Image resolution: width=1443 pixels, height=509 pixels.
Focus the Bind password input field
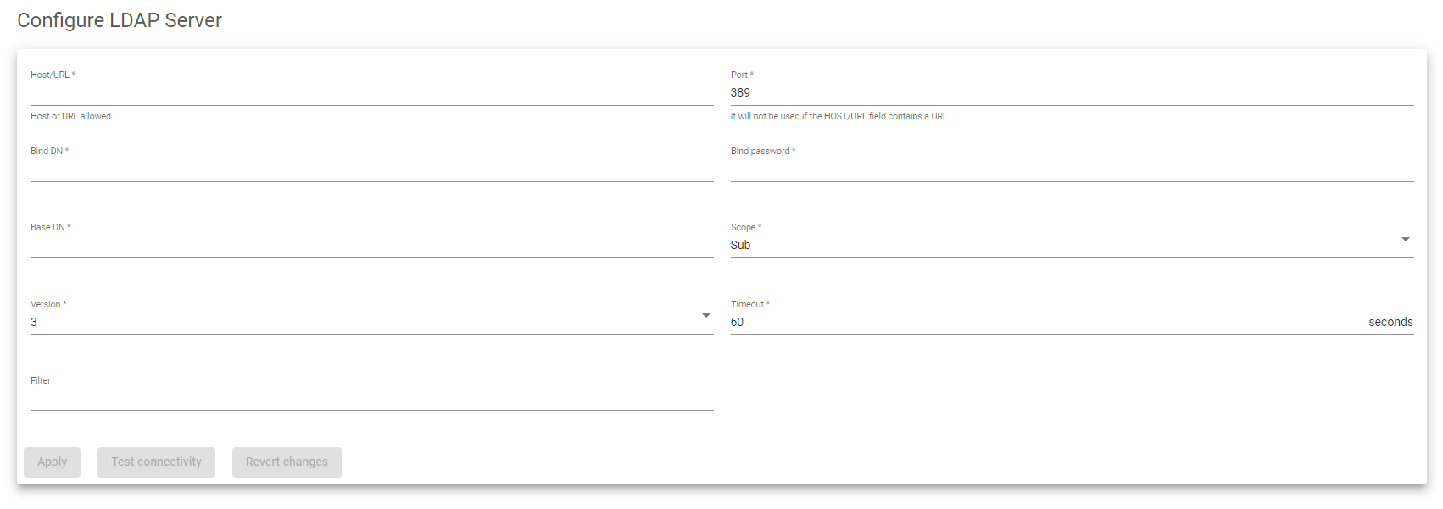pos(1072,169)
